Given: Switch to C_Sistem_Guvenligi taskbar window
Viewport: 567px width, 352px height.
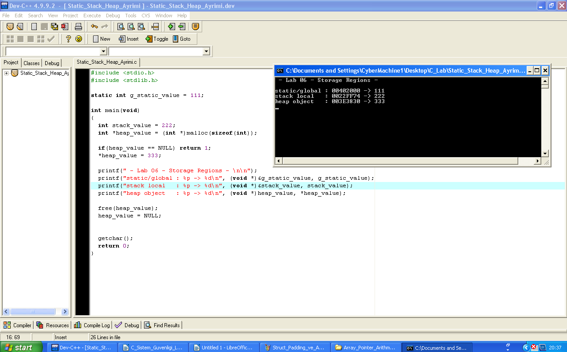Looking at the screenshot, I should 154,348.
